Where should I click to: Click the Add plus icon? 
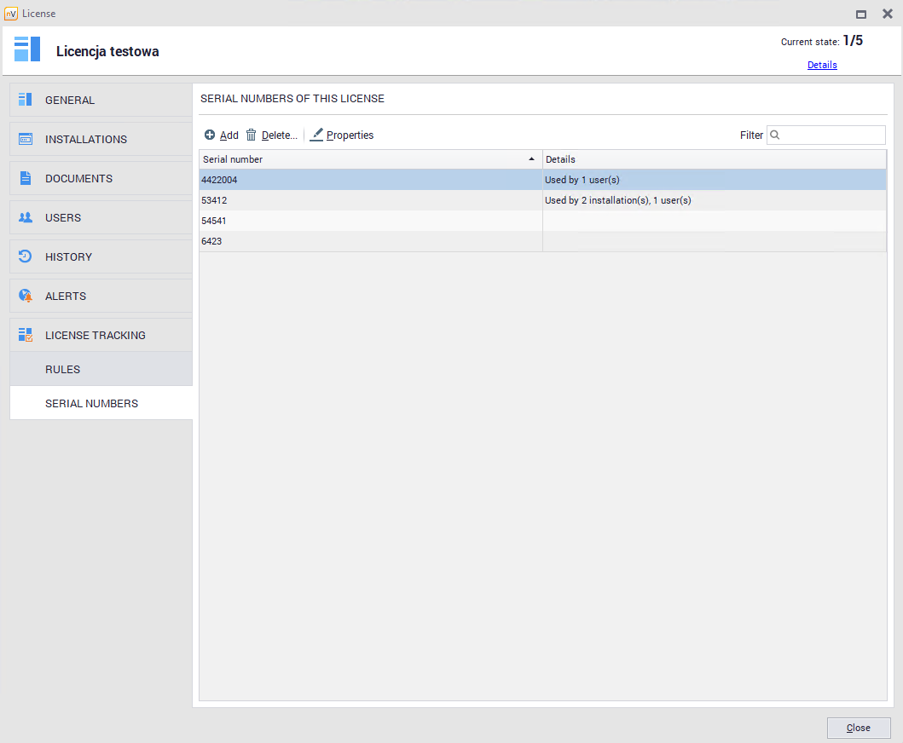[x=210, y=135]
